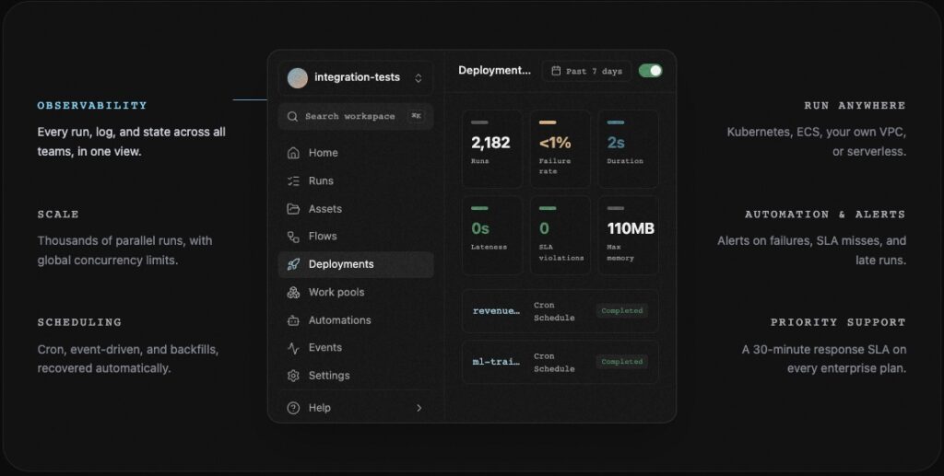Image resolution: width=944 pixels, height=476 pixels.
Task: Select Flows in the sidebar
Action: (356, 237)
